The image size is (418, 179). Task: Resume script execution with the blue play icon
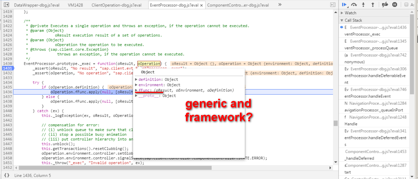click(x=344, y=5)
